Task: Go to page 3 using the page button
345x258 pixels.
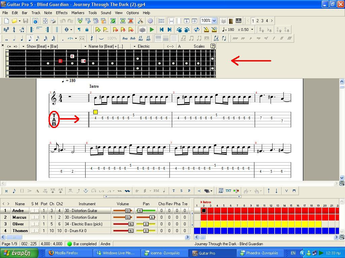Action: pos(262,21)
